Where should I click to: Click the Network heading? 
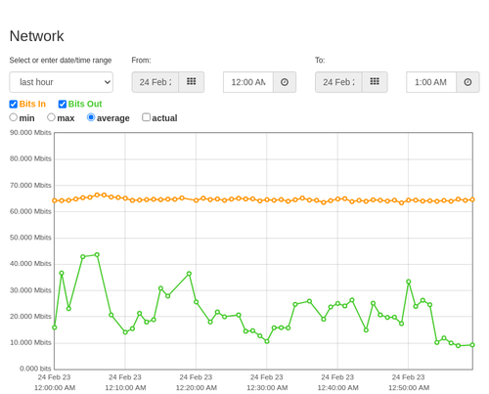tap(36, 36)
